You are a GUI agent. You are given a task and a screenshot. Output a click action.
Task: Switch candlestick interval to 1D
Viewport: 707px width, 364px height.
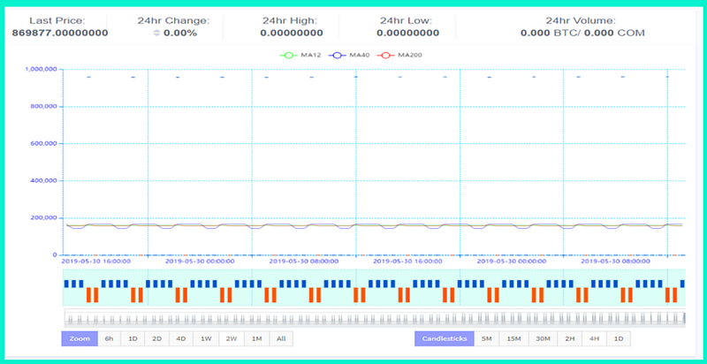[x=619, y=338]
